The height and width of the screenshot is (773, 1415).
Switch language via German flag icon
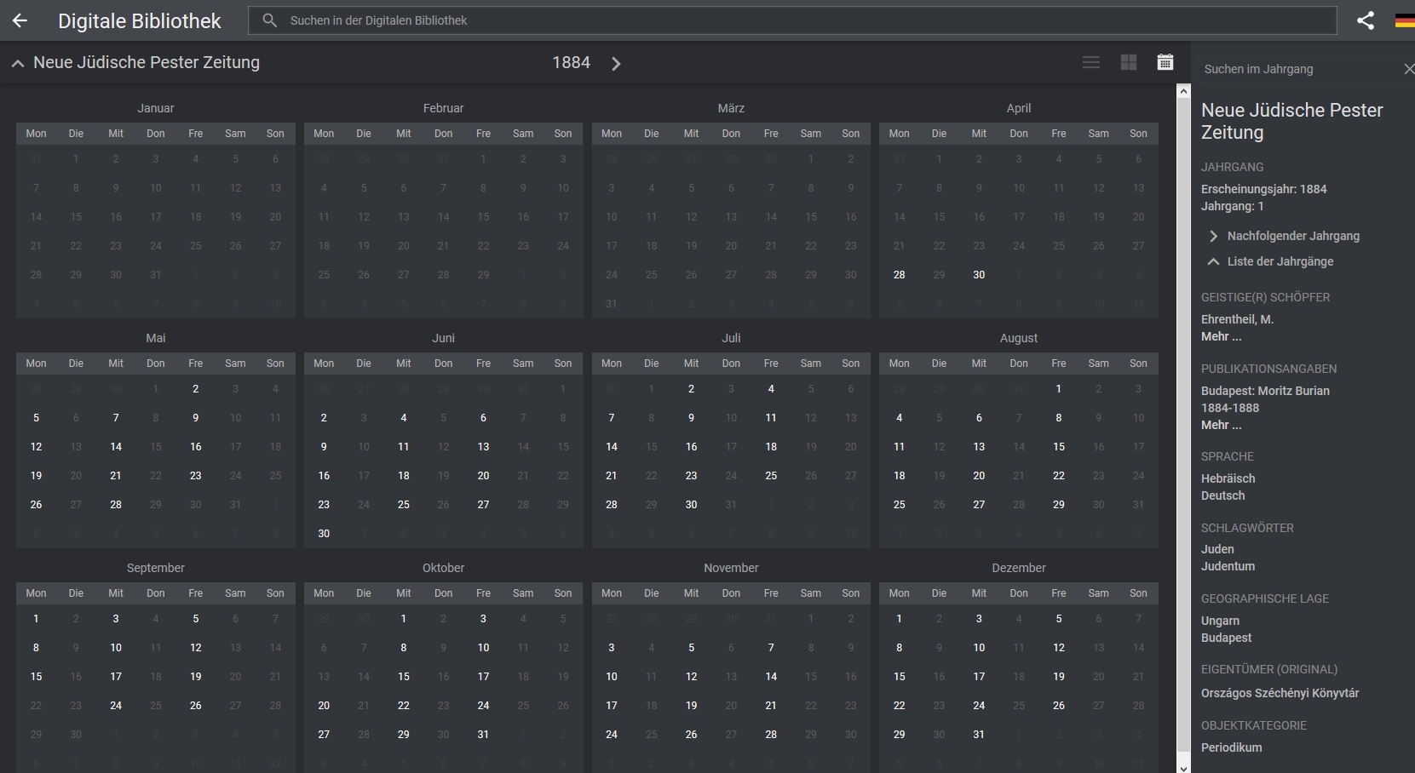tap(1405, 20)
